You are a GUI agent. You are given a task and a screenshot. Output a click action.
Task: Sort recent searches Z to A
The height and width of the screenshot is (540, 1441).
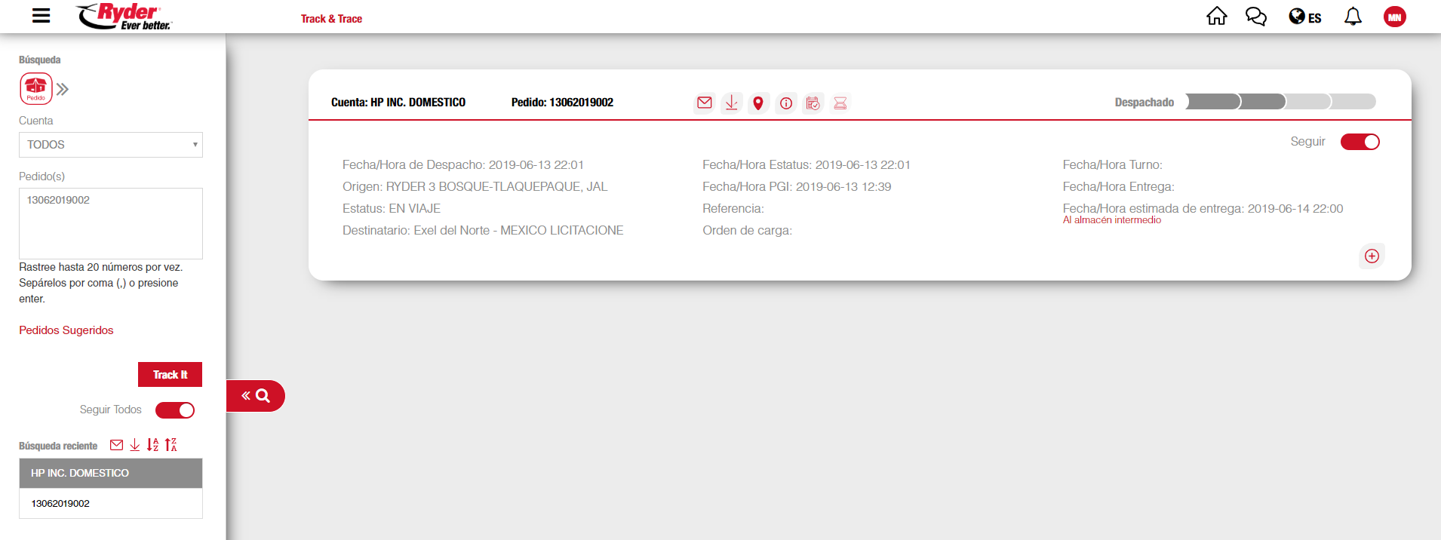171,445
